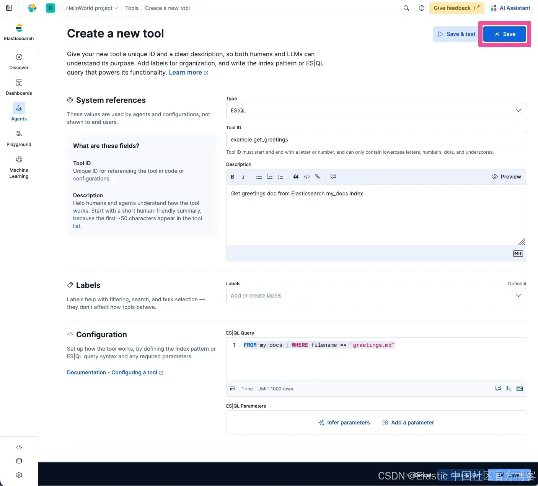
Task: Go to Discover in sidebar
Action: 19,62
